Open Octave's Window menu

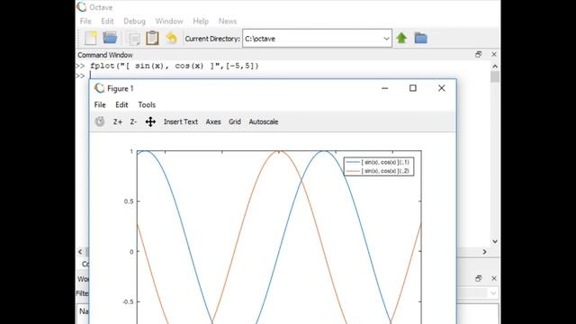(169, 22)
